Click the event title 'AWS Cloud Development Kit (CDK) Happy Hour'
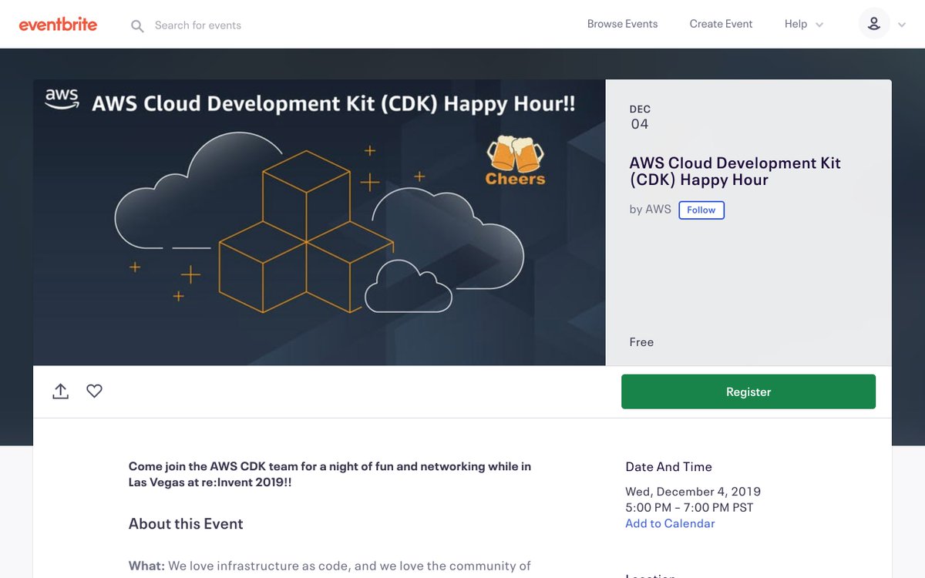 735,171
